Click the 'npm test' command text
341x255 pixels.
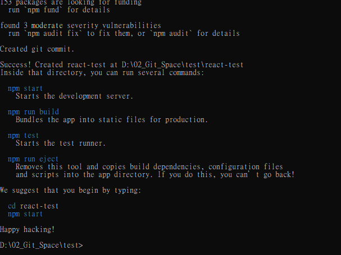point(23,136)
